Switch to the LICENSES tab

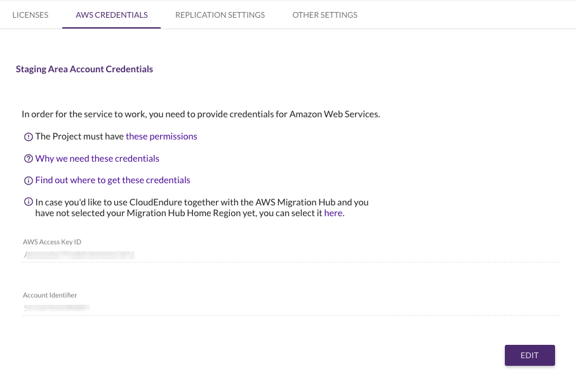coord(30,15)
